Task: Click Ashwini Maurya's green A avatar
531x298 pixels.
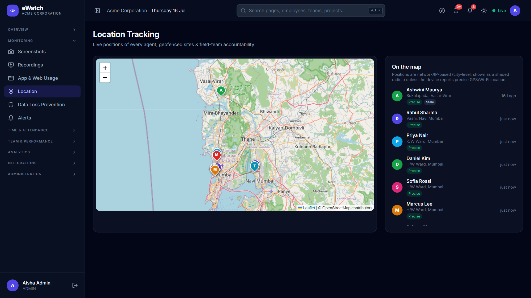Action: pos(397,96)
